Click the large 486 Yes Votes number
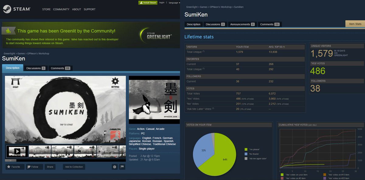 pyautogui.click(x=318, y=71)
